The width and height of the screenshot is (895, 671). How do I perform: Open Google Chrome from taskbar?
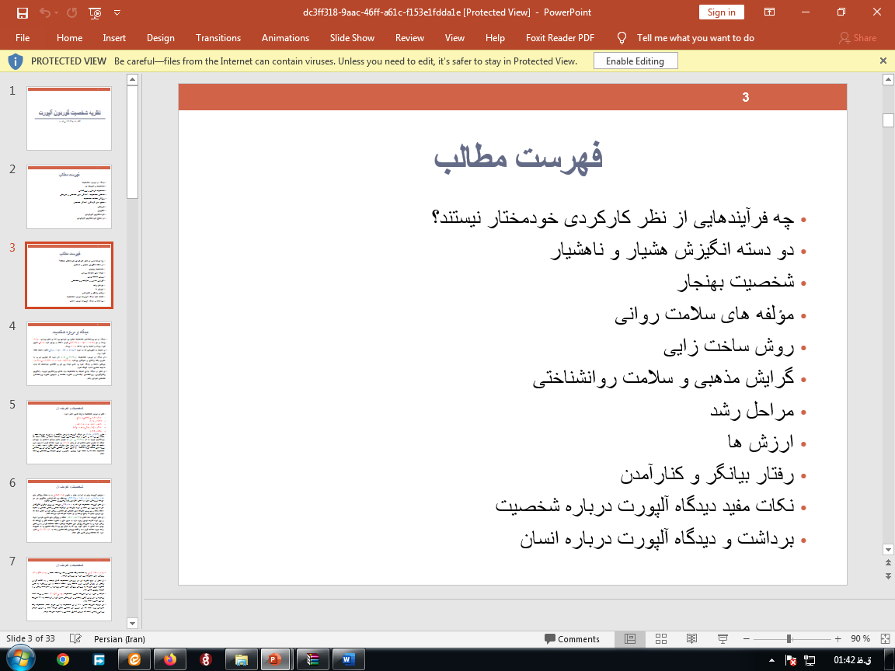[63, 659]
